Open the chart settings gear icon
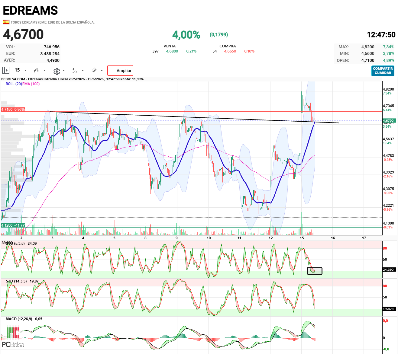The image size is (398, 354). [x=57, y=71]
